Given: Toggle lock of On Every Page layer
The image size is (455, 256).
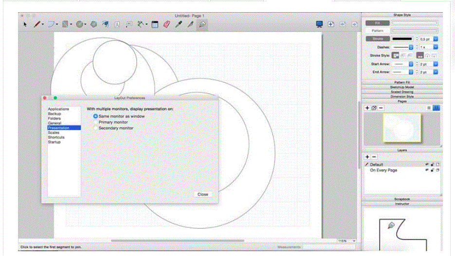Looking at the screenshot, I should [432, 170].
